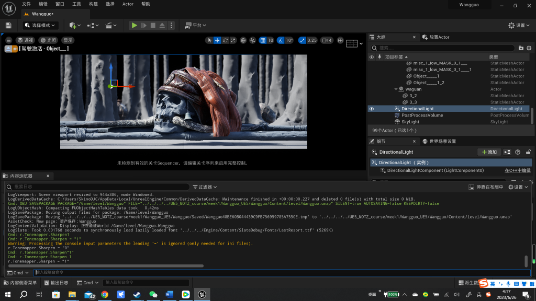Open WeChat from the taskbar

[x=153, y=294]
